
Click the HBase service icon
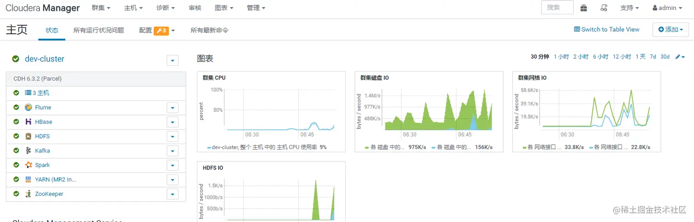click(28, 122)
